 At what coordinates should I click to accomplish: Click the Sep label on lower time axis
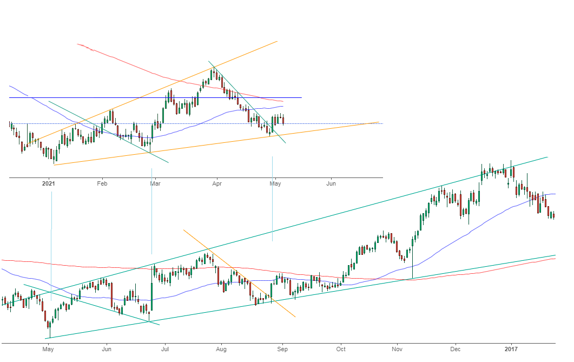click(x=281, y=349)
